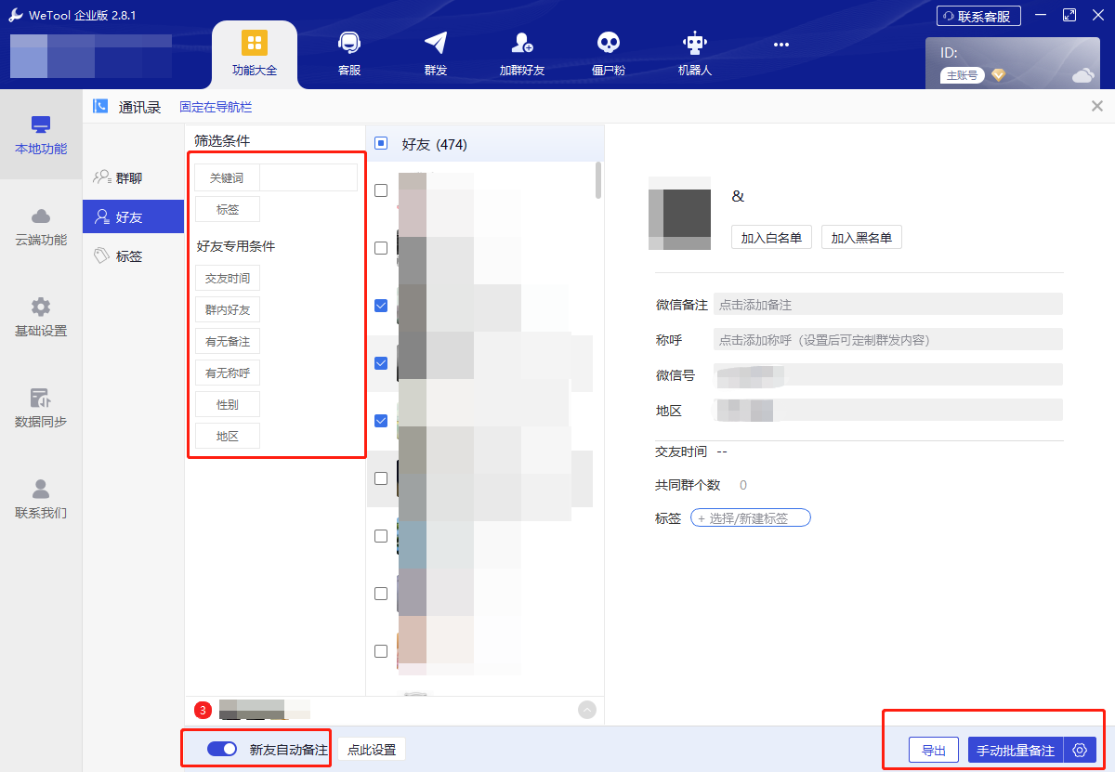Open the gear settings beside 手动批量备注

[x=1080, y=751]
